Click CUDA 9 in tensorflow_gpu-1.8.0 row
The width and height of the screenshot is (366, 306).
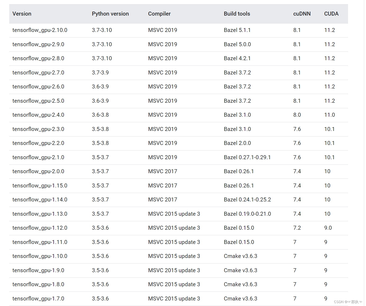326,284
